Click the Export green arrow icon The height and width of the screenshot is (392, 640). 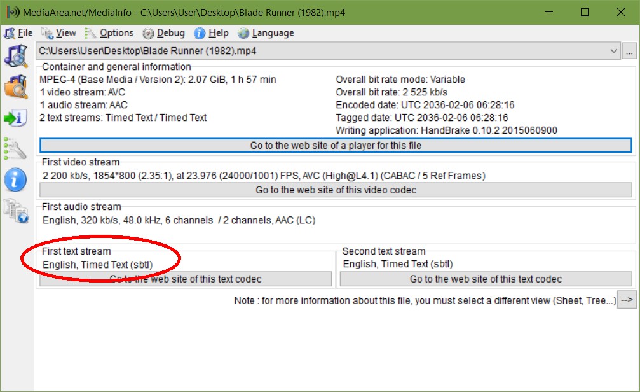[x=15, y=118]
